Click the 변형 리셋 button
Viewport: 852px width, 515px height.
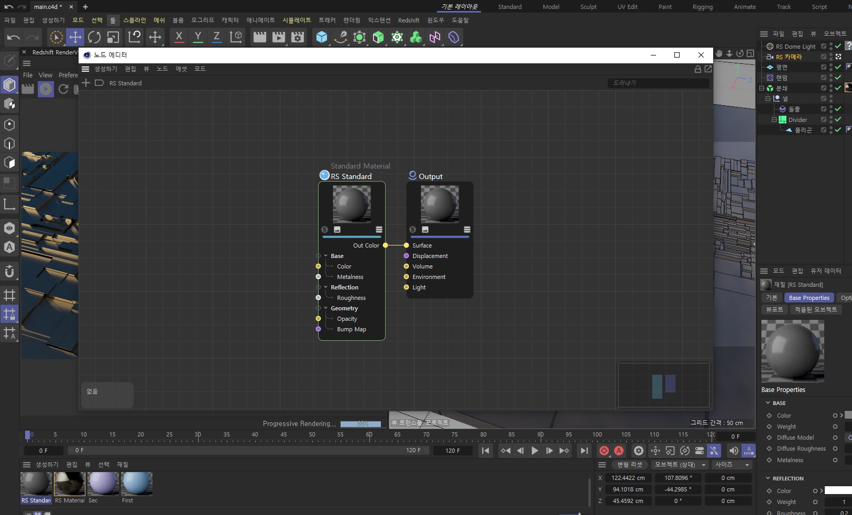(629, 465)
